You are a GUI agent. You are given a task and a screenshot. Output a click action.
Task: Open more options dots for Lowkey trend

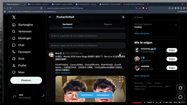click(176, 24)
